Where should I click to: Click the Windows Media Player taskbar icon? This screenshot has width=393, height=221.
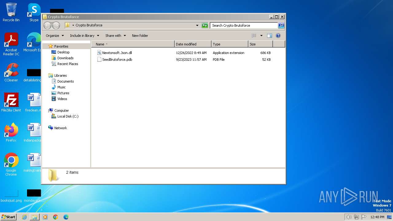click(x=45, y=217)
